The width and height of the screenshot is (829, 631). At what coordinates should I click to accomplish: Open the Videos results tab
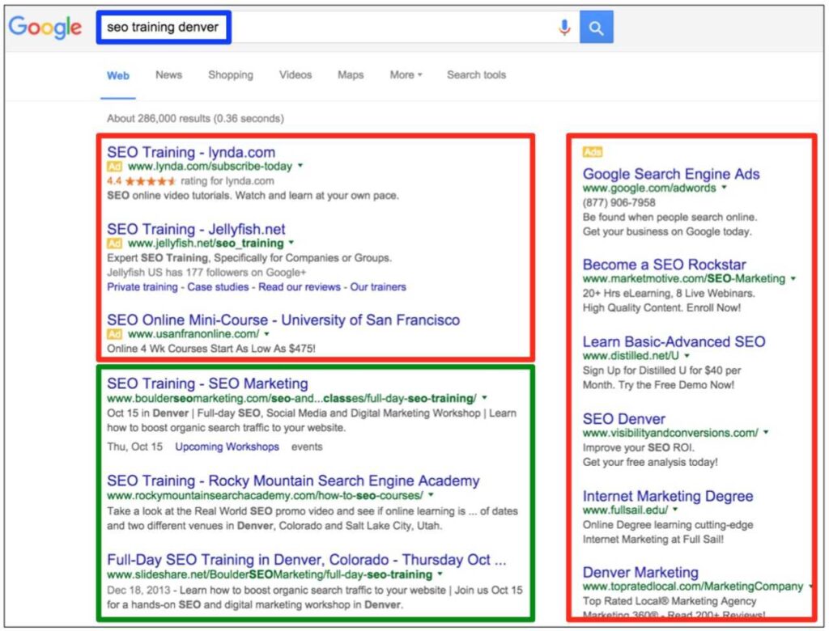pyautogui.click(x=295, y=75)
